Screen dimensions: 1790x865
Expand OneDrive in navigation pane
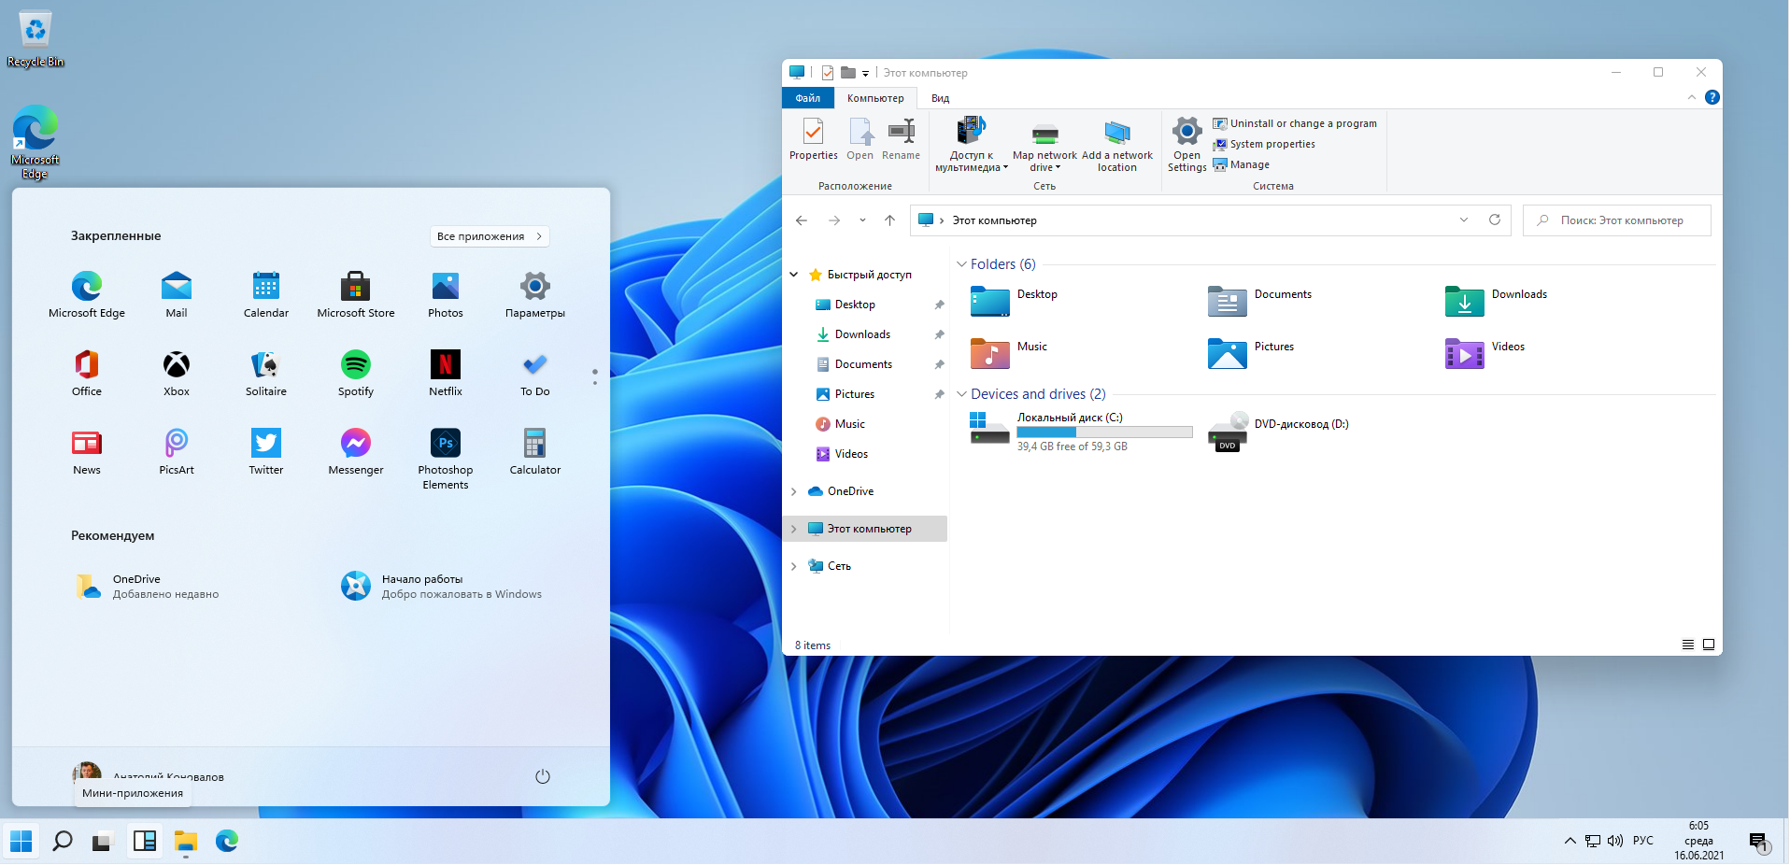click(x=794, y=491)
